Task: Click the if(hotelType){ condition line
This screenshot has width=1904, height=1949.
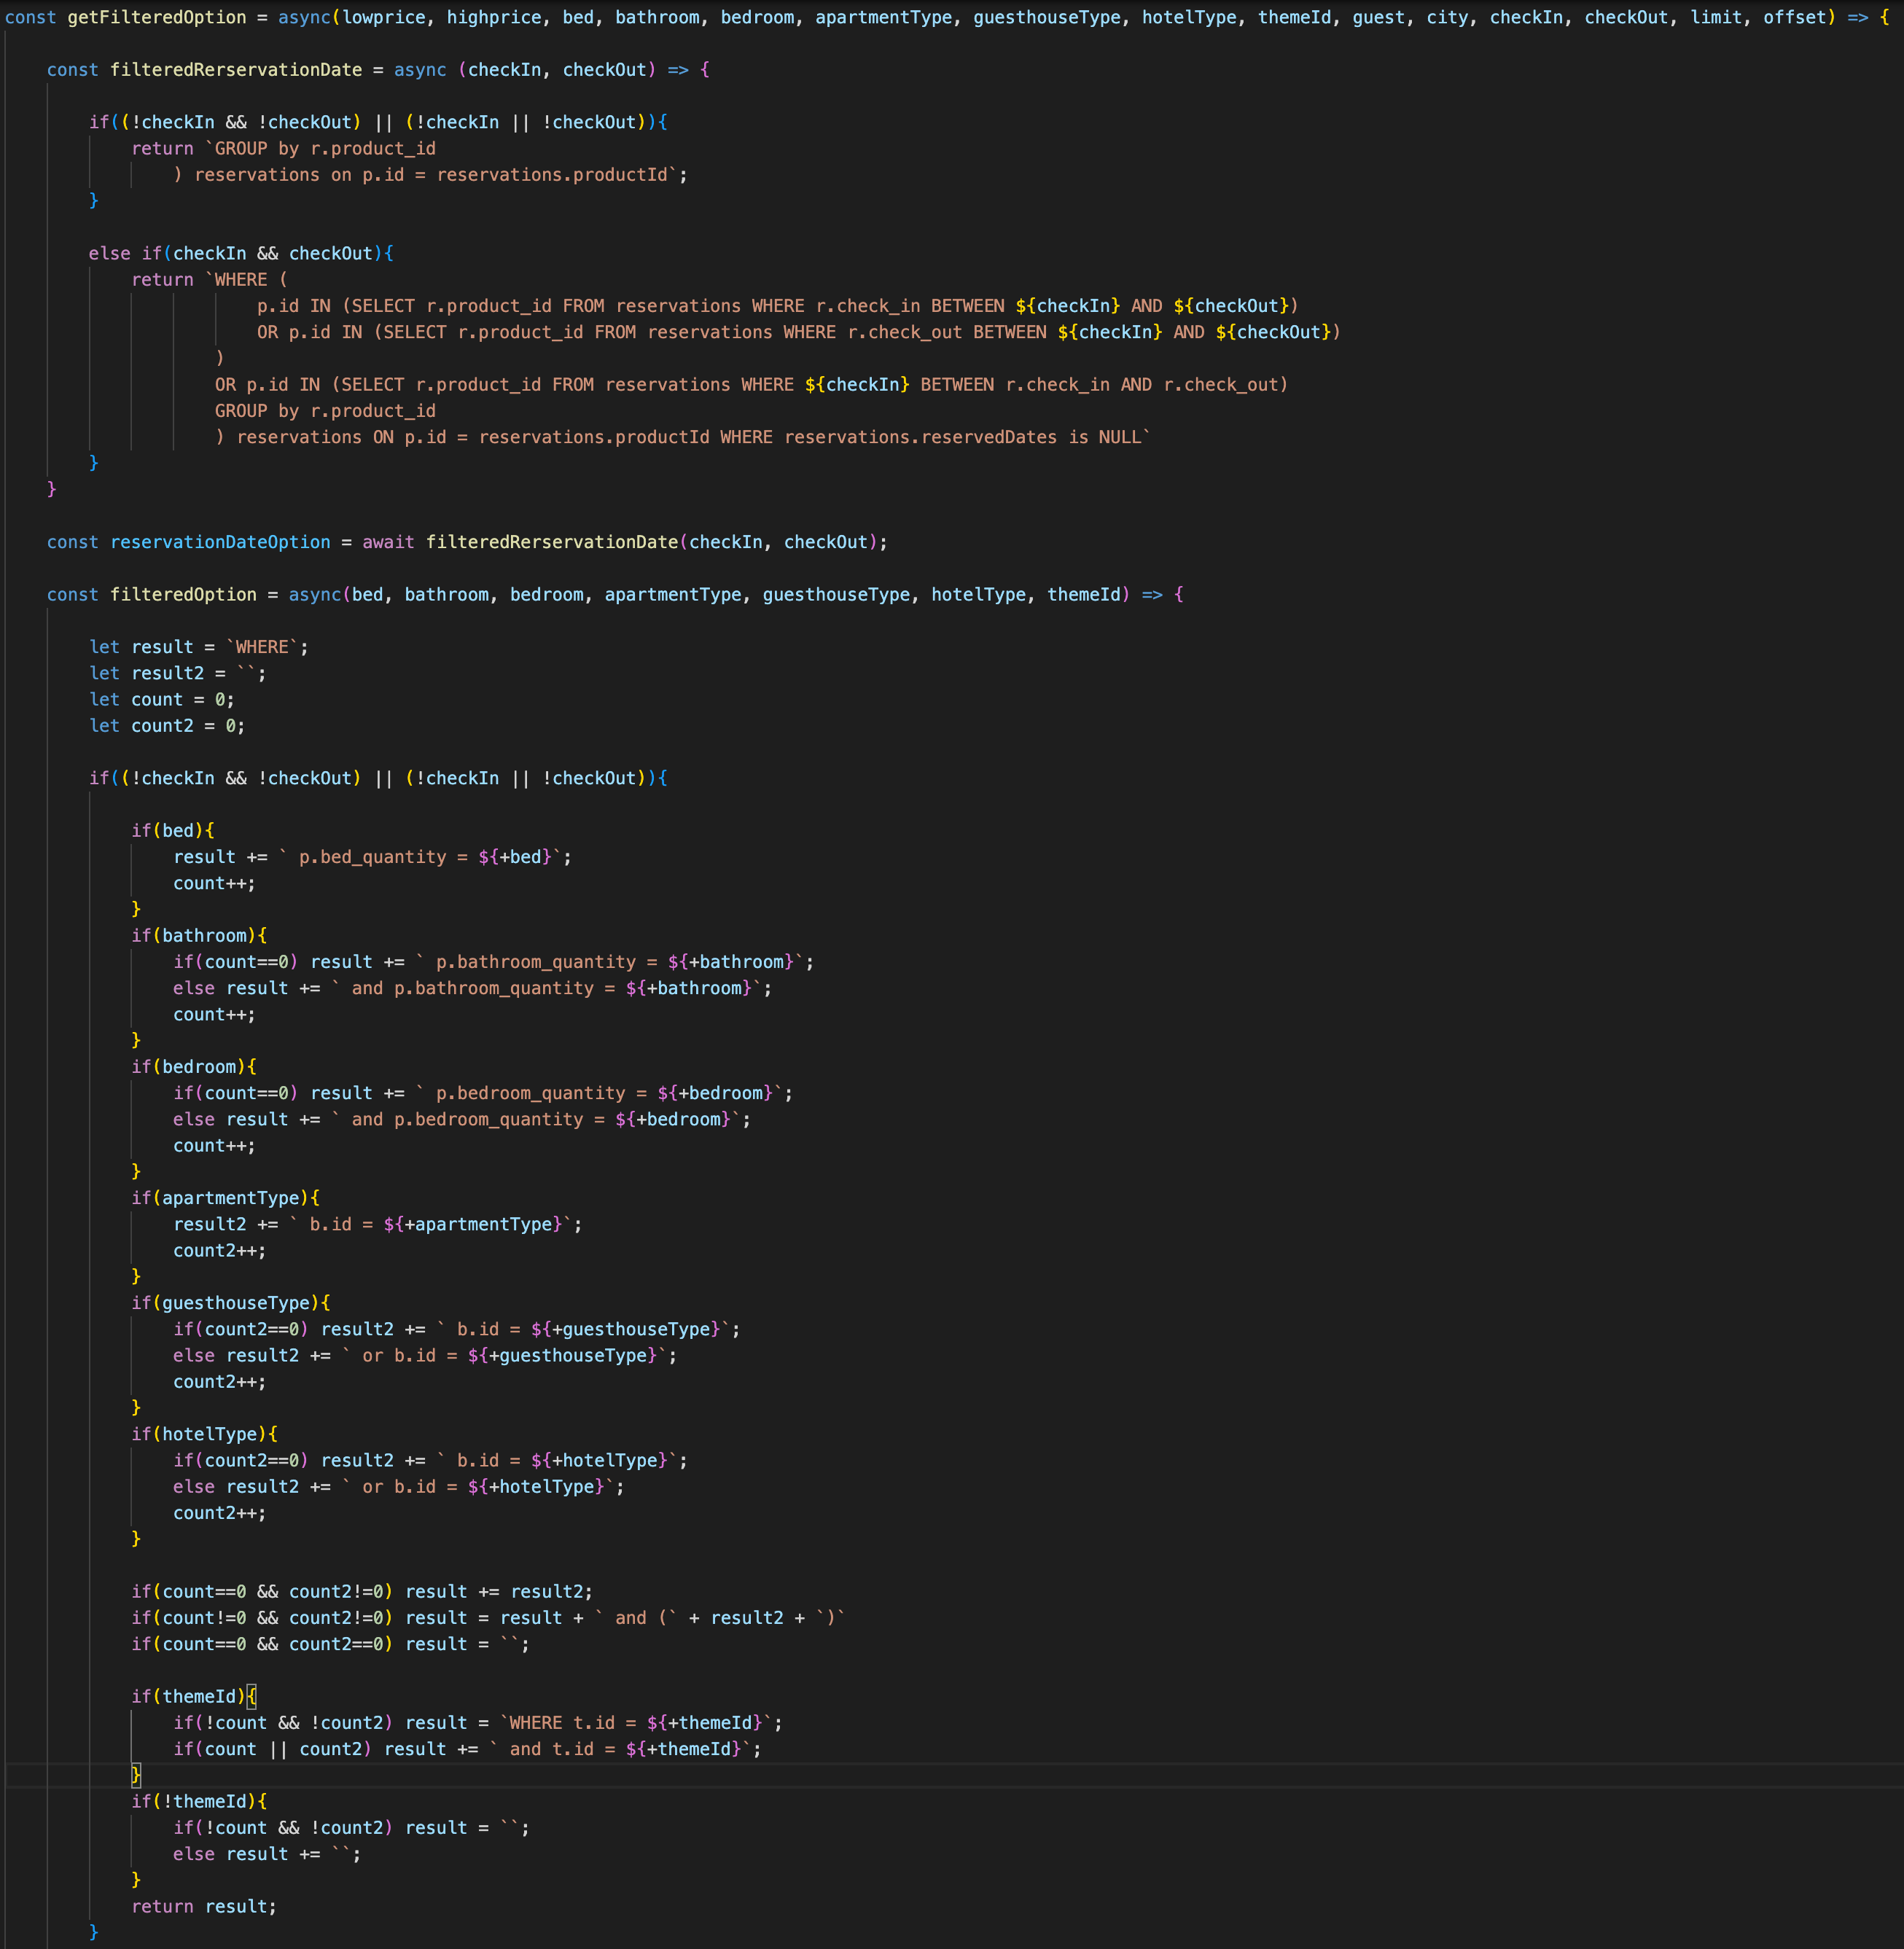Action: click(204, 1434)
